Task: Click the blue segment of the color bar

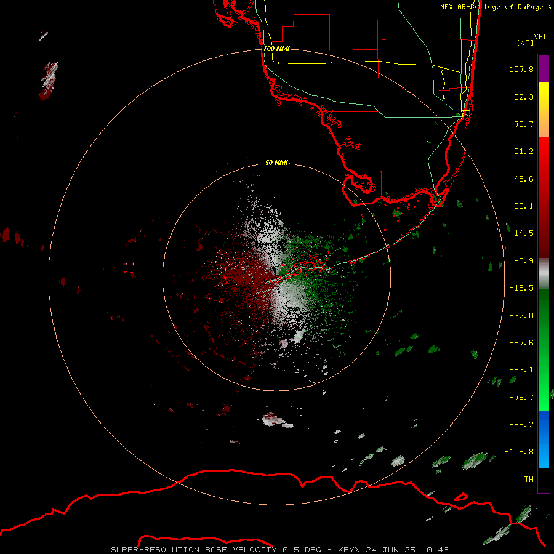Action: (544, 439)
